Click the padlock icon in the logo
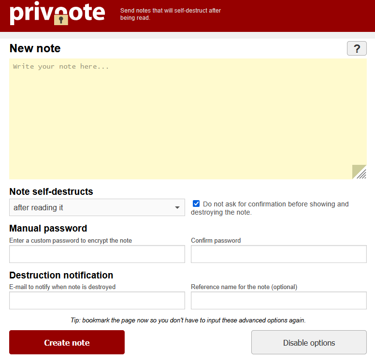The height and width of the screenshot is (364, 375). pyautogui.click(x=61, y=19)
